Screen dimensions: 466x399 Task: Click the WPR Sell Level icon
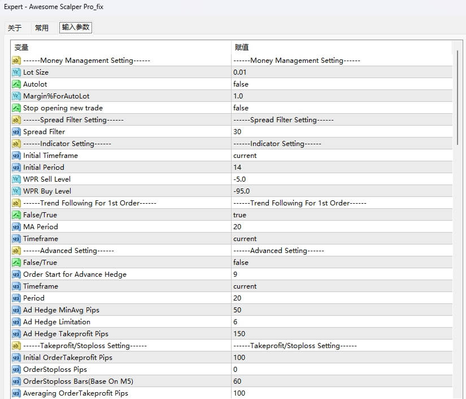(16, 179)
